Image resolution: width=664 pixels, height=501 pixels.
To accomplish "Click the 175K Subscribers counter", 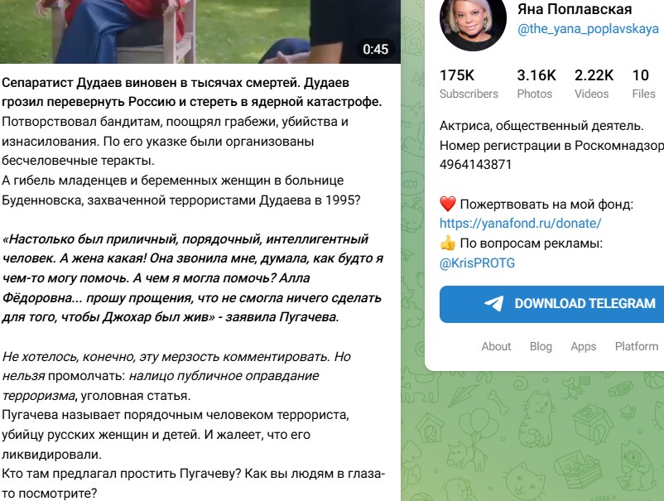I will [469, 84].
